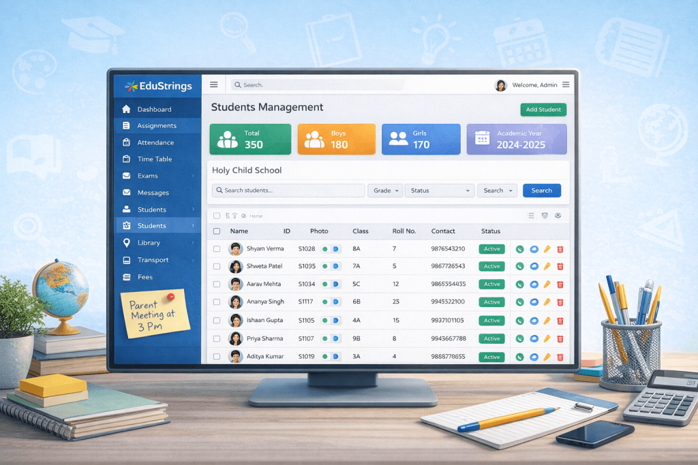The height and width of the screenshot is (465, 698).
Task: Toggle the photo switch for Priya Sharma
Action: click(332, 338)
